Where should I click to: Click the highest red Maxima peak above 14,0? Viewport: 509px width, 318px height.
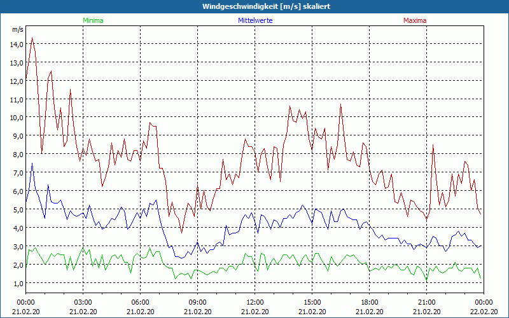(32, 38)
